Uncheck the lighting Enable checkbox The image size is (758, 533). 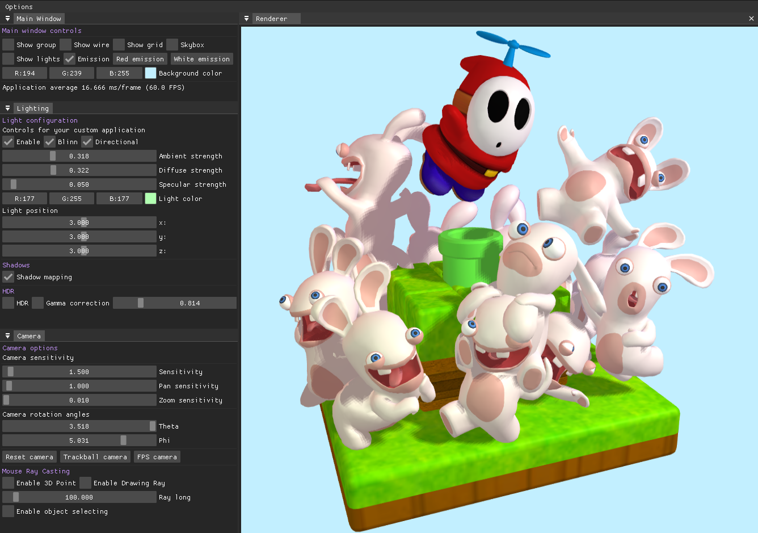pos(8,142)
